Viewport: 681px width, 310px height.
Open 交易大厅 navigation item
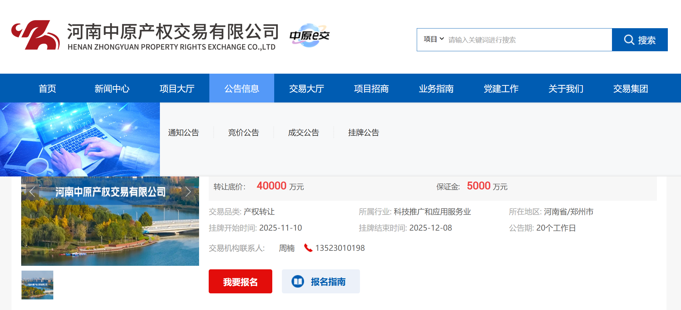tap(307, 89)
